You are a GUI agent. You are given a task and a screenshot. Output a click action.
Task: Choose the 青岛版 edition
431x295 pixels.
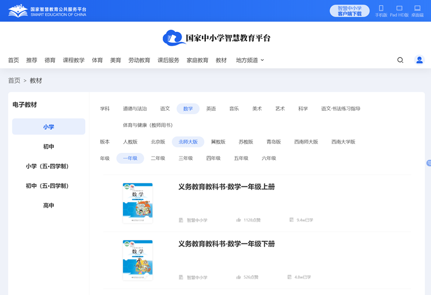(x=274, y=142)
